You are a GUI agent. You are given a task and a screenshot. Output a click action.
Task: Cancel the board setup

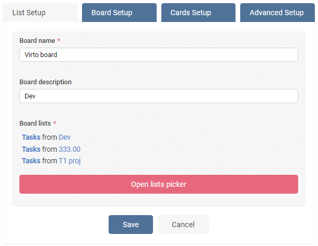(x=183, y=225)
